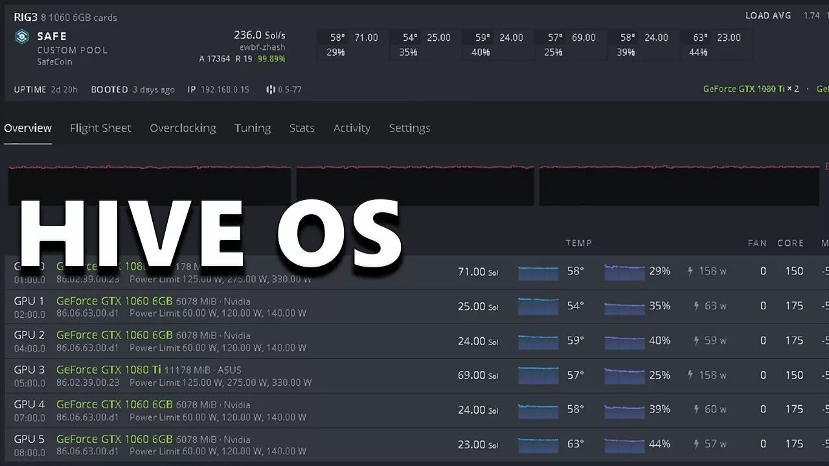The image size is (829, 466).
Task: Click the accepted shares A 17364
Action: click(214, 59)
